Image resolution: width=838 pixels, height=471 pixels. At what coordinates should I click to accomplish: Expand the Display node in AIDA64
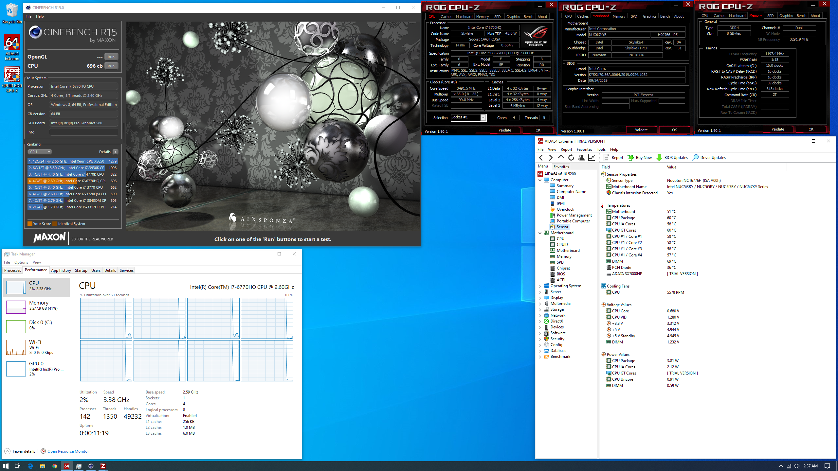point(540,298)
